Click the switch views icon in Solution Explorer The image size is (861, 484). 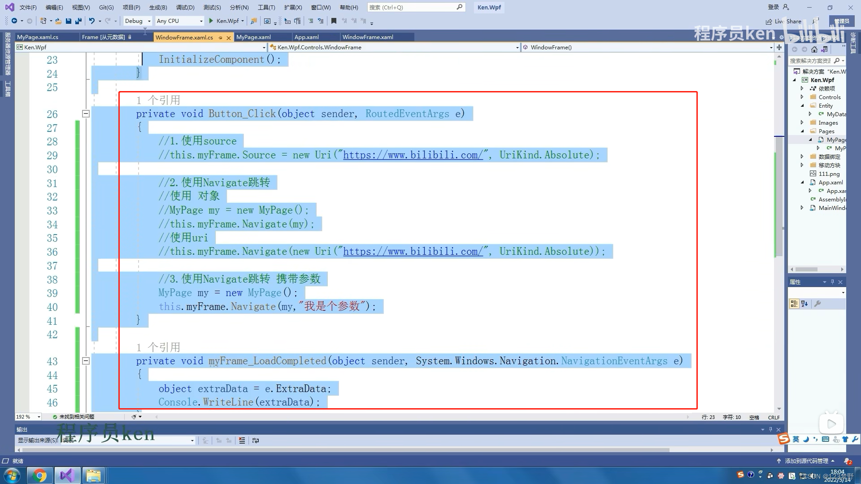(x=824, y=49)
